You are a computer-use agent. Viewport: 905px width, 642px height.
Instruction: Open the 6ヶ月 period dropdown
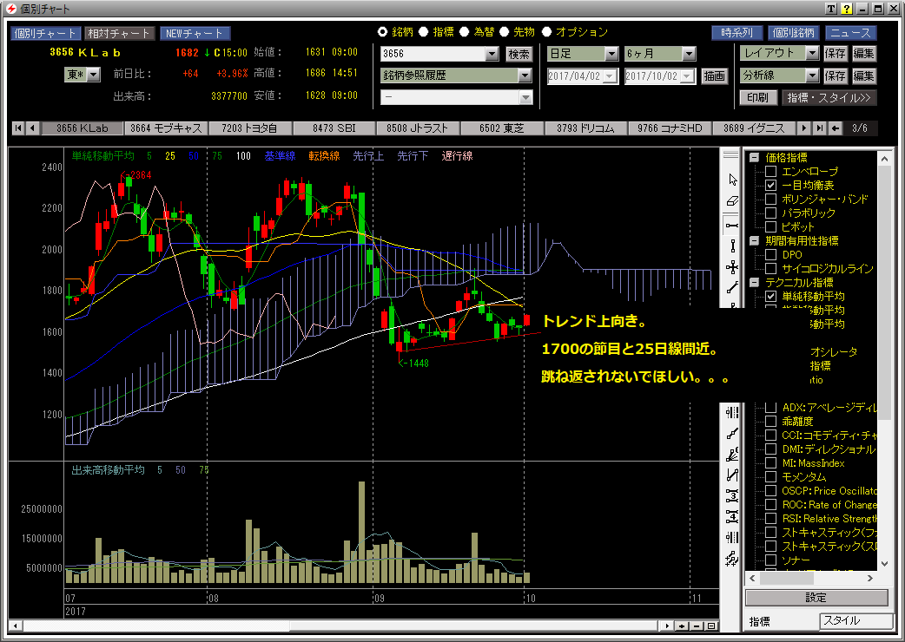689,54
